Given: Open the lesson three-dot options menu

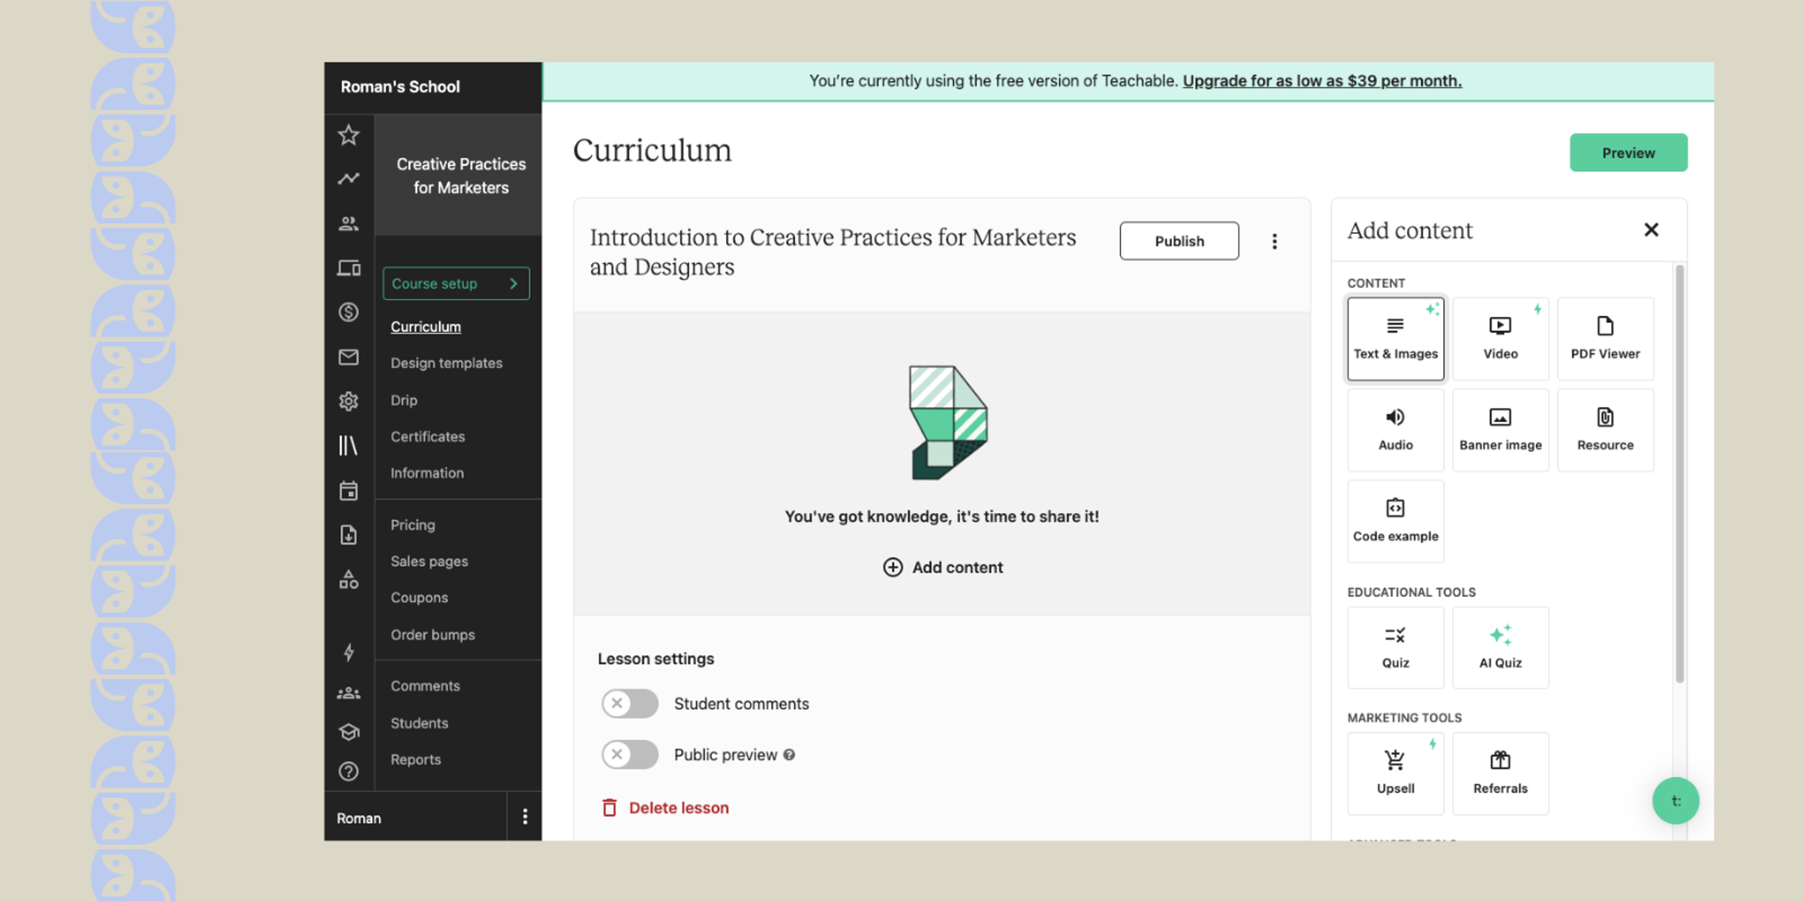Looking at the screenshot, I should coord(1275,241).
